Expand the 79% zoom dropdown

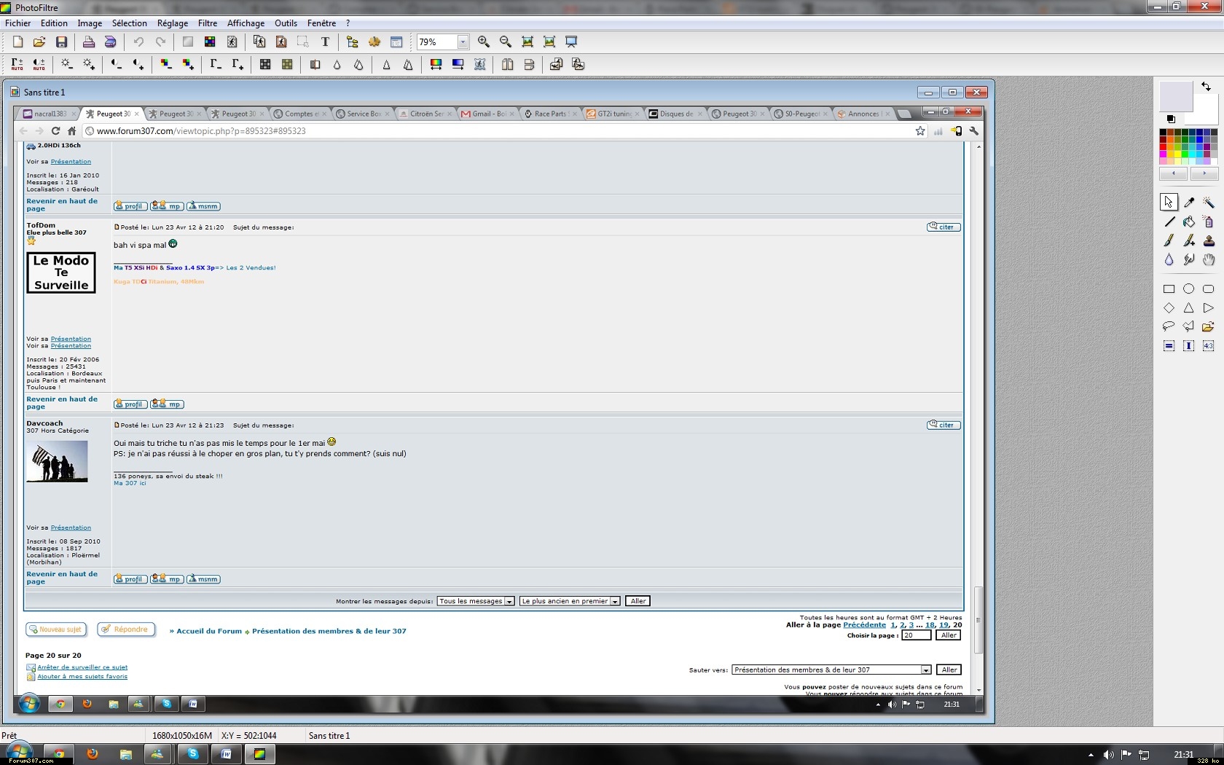[x=463, y=42]
